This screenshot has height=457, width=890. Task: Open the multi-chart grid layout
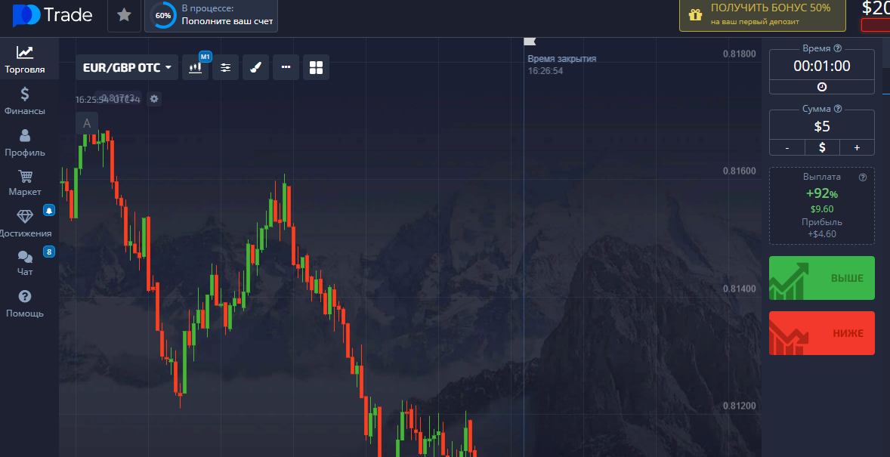316,67
